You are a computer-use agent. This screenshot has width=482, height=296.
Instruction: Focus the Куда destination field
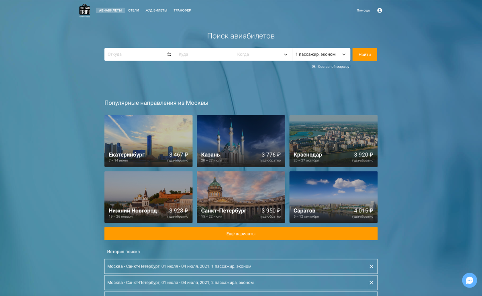pos(204,55)
